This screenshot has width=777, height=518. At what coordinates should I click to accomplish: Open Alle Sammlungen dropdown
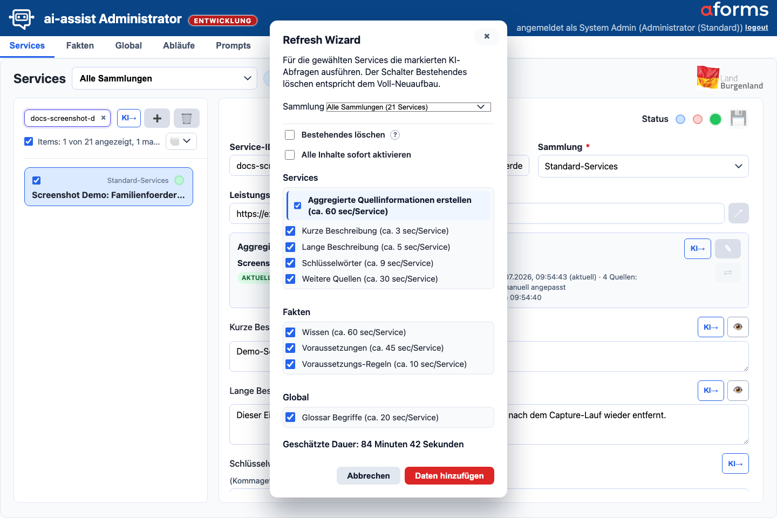(165, 78)
